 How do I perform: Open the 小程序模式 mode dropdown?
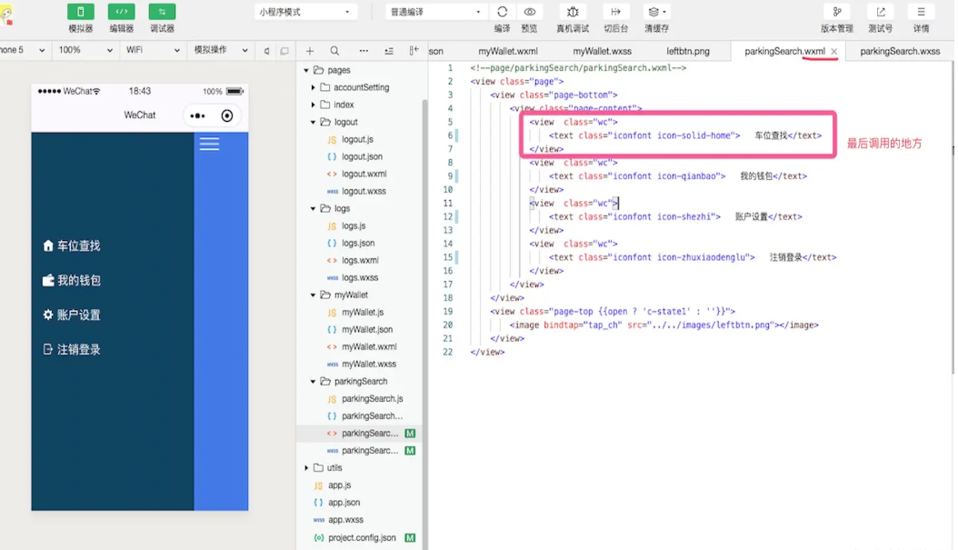[x=304, y=12]
